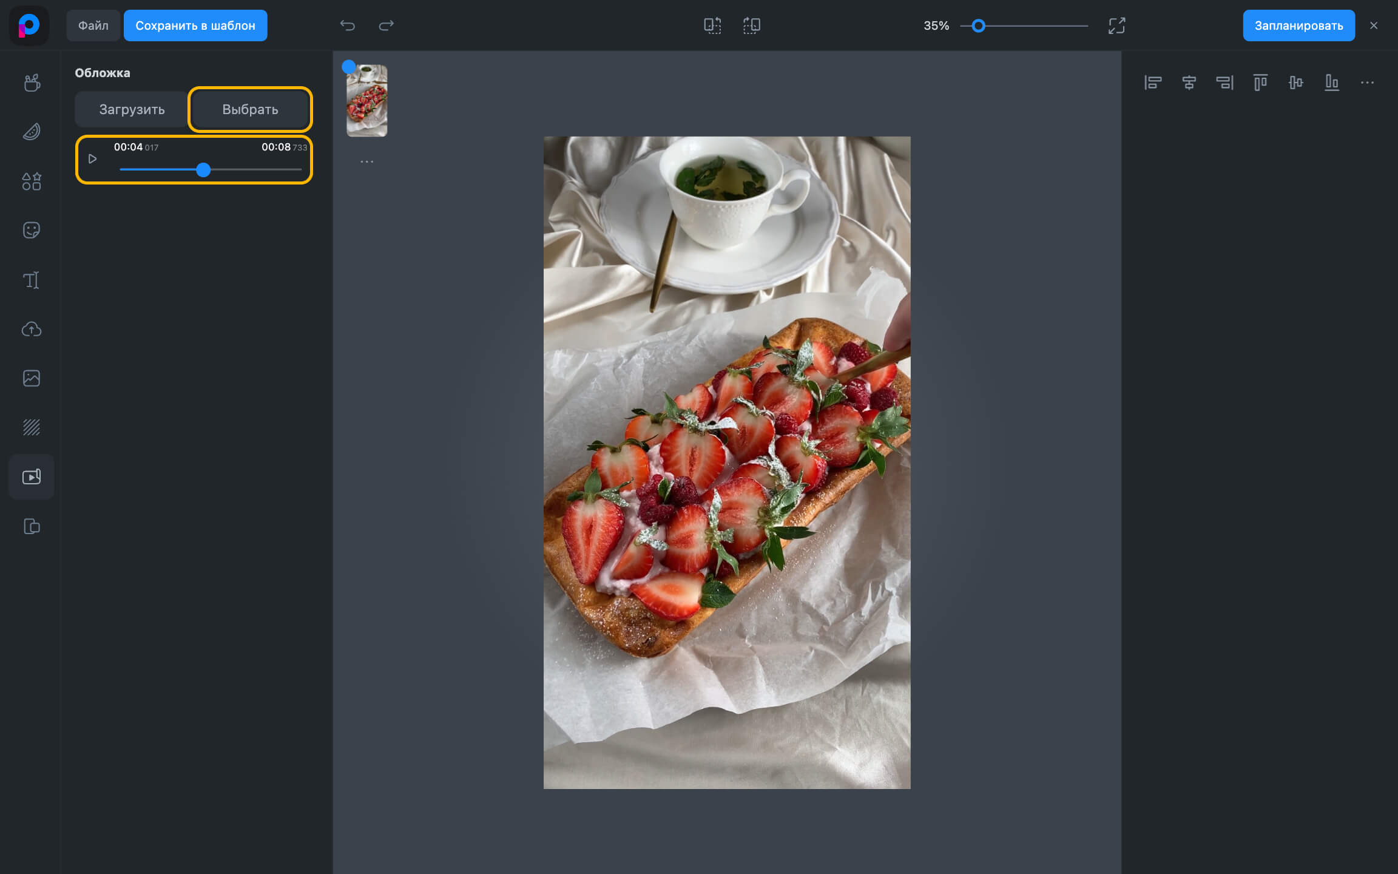The height and width of the screenshot is (874, 1398).
Task: Open the Файл menu
Action: (93, 25)
